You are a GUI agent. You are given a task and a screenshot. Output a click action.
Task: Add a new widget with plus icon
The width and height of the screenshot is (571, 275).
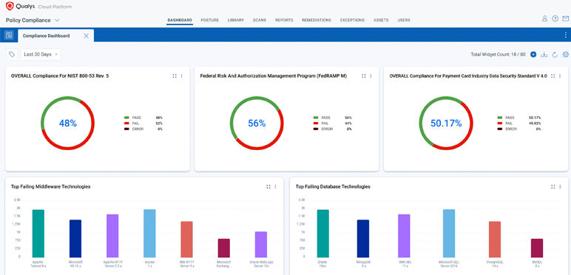533,55
